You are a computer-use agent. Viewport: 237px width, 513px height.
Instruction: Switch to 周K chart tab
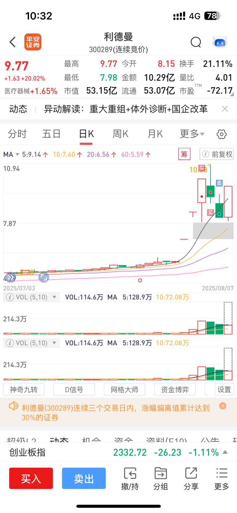pos(120,134)
